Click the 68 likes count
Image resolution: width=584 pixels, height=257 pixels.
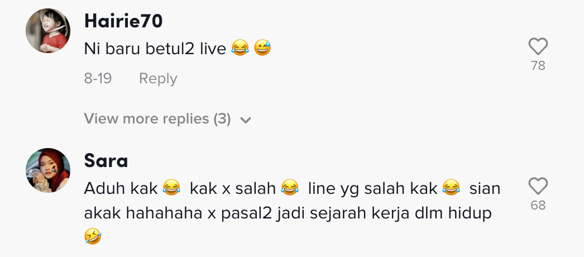point(538,206)
